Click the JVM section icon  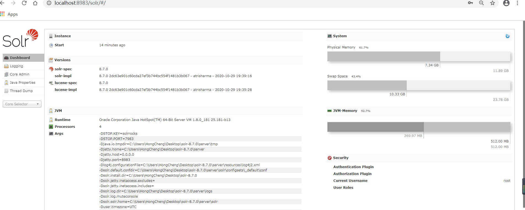(51, 111)
